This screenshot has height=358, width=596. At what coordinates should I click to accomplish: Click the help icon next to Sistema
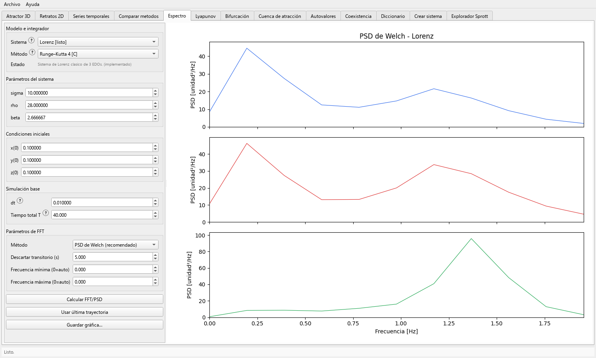click(32, 41)
